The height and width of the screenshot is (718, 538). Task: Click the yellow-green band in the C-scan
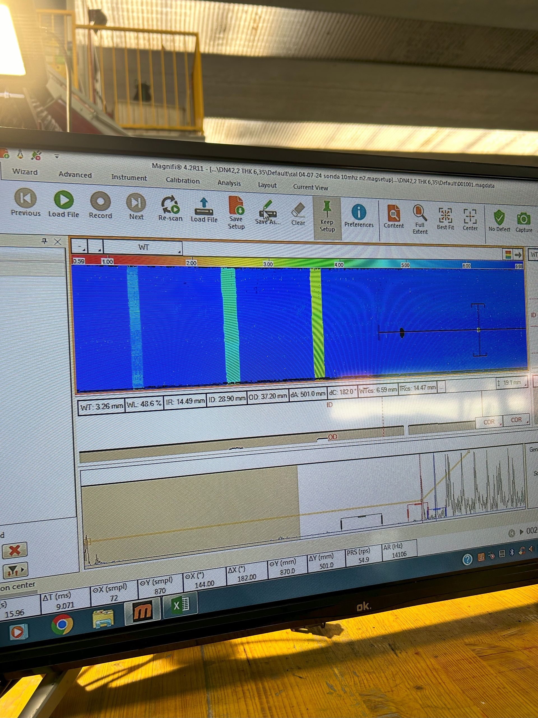click(317, 323)
